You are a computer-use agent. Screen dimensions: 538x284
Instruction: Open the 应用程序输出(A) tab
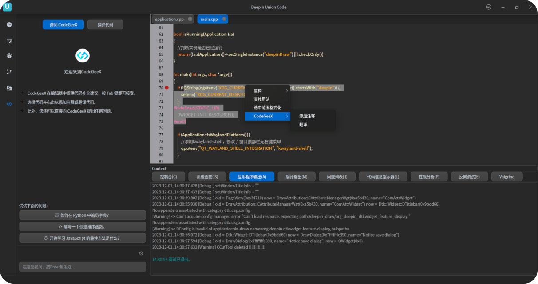pyautogui.click(x=252, y=177)
